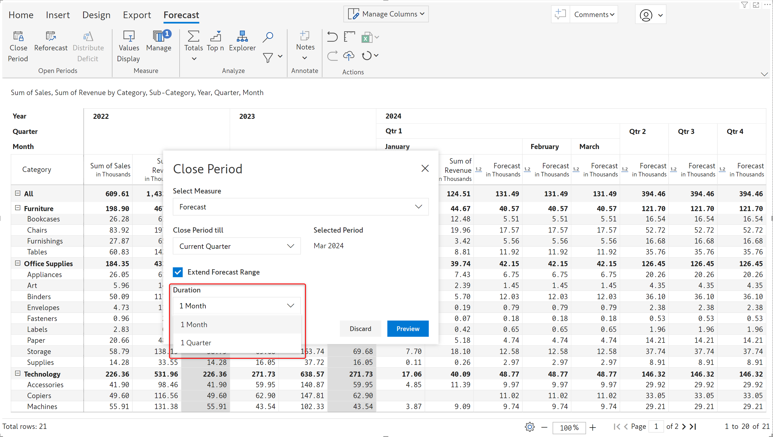Open the Select Measure dropdown
The width and height of the screenshot is (773, 437).
(300, 207)
